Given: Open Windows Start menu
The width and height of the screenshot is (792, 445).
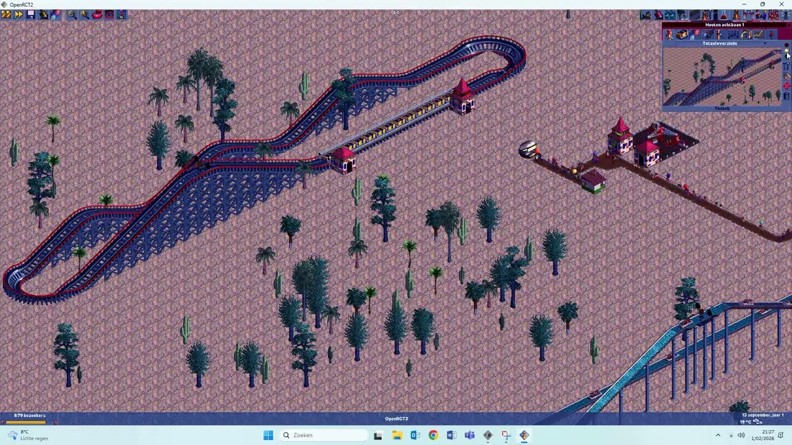Looking at the screenshot, I should coord(268,435).
